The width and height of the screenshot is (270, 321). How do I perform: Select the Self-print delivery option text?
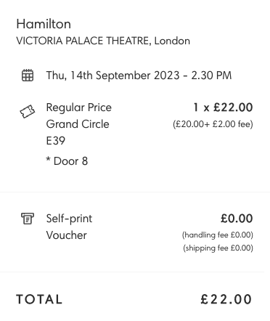(x=69, y=219)
